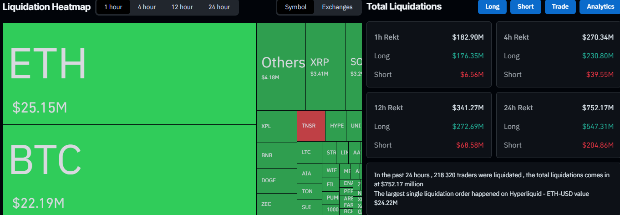Click the XRP tile showing $3.41M
Image resolution: width=620 pixels, height=215 pixels.
(325, 67)
